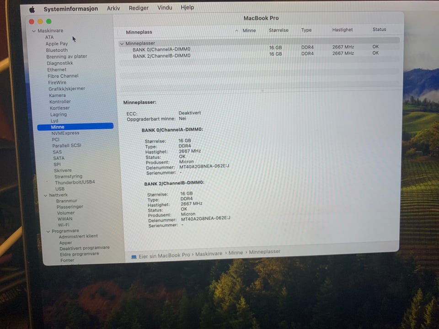This screenshot has width=439, height=329.
Task: Select WWAN under Nettverk
Action: (x=65, y=219)
